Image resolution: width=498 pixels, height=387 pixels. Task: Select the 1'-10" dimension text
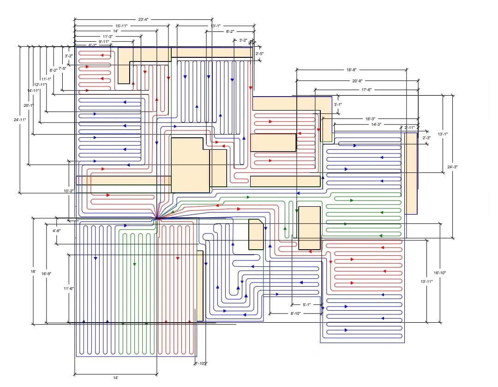pos(200,363)
